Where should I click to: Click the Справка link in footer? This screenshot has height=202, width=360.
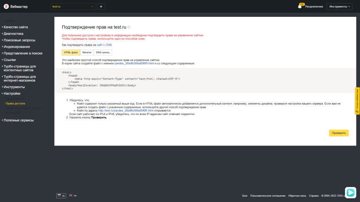click(x=314, y=196)
